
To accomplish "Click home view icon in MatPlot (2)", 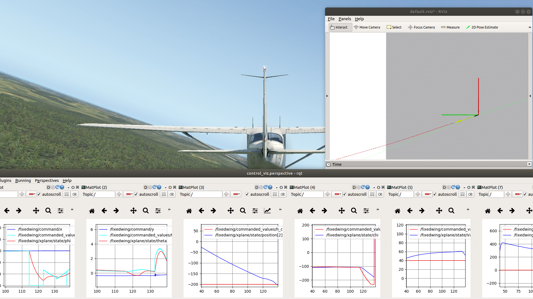I will tap(92, 211).
